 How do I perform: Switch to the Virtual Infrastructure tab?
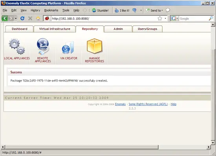[x=55, y=29]
